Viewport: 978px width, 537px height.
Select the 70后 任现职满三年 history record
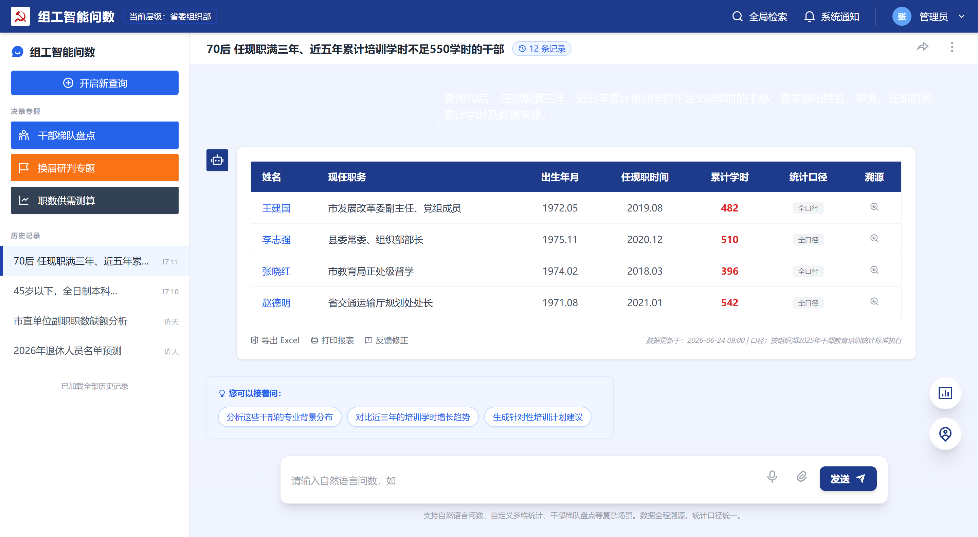(x=95, y=261)
